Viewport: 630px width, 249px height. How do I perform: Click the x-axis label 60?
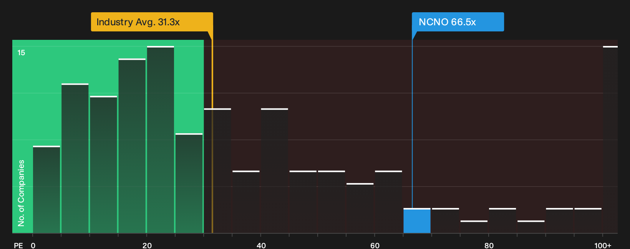[x=375, y=245]
